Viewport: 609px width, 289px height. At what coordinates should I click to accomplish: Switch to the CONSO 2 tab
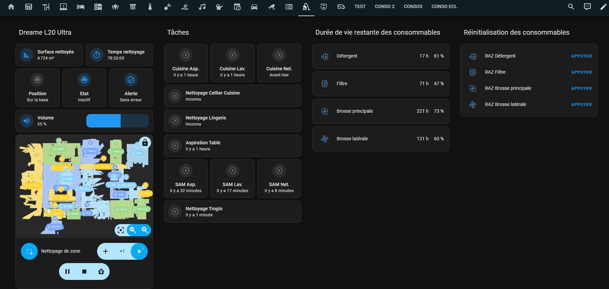[384, 6]
